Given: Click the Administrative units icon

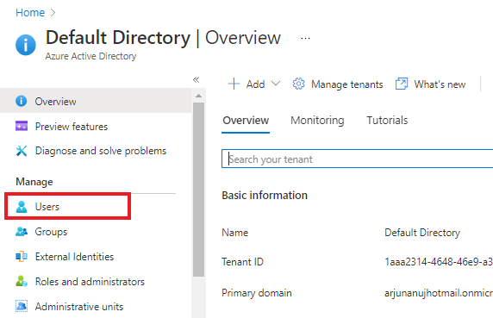Looking at the screenshot, I should point(22,306).
